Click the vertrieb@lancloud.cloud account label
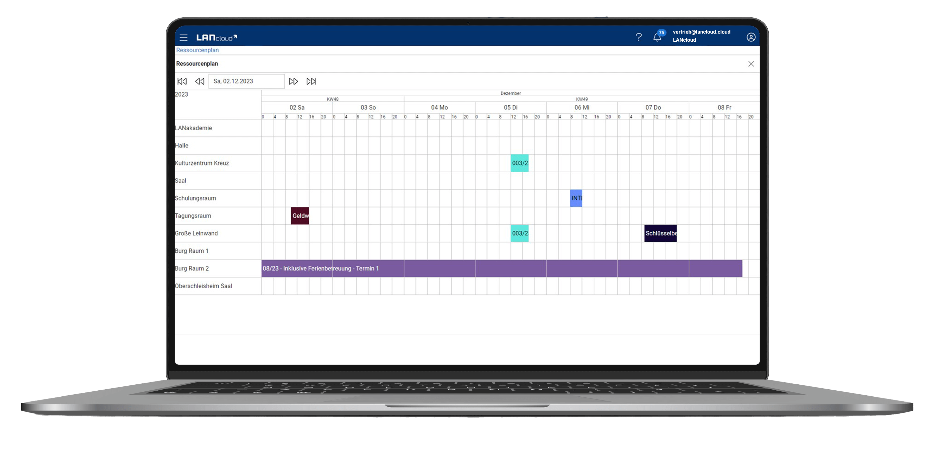The image size is (936, 463). pos(702,32)
